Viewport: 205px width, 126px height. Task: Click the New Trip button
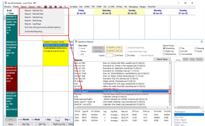tap(26, 124)
